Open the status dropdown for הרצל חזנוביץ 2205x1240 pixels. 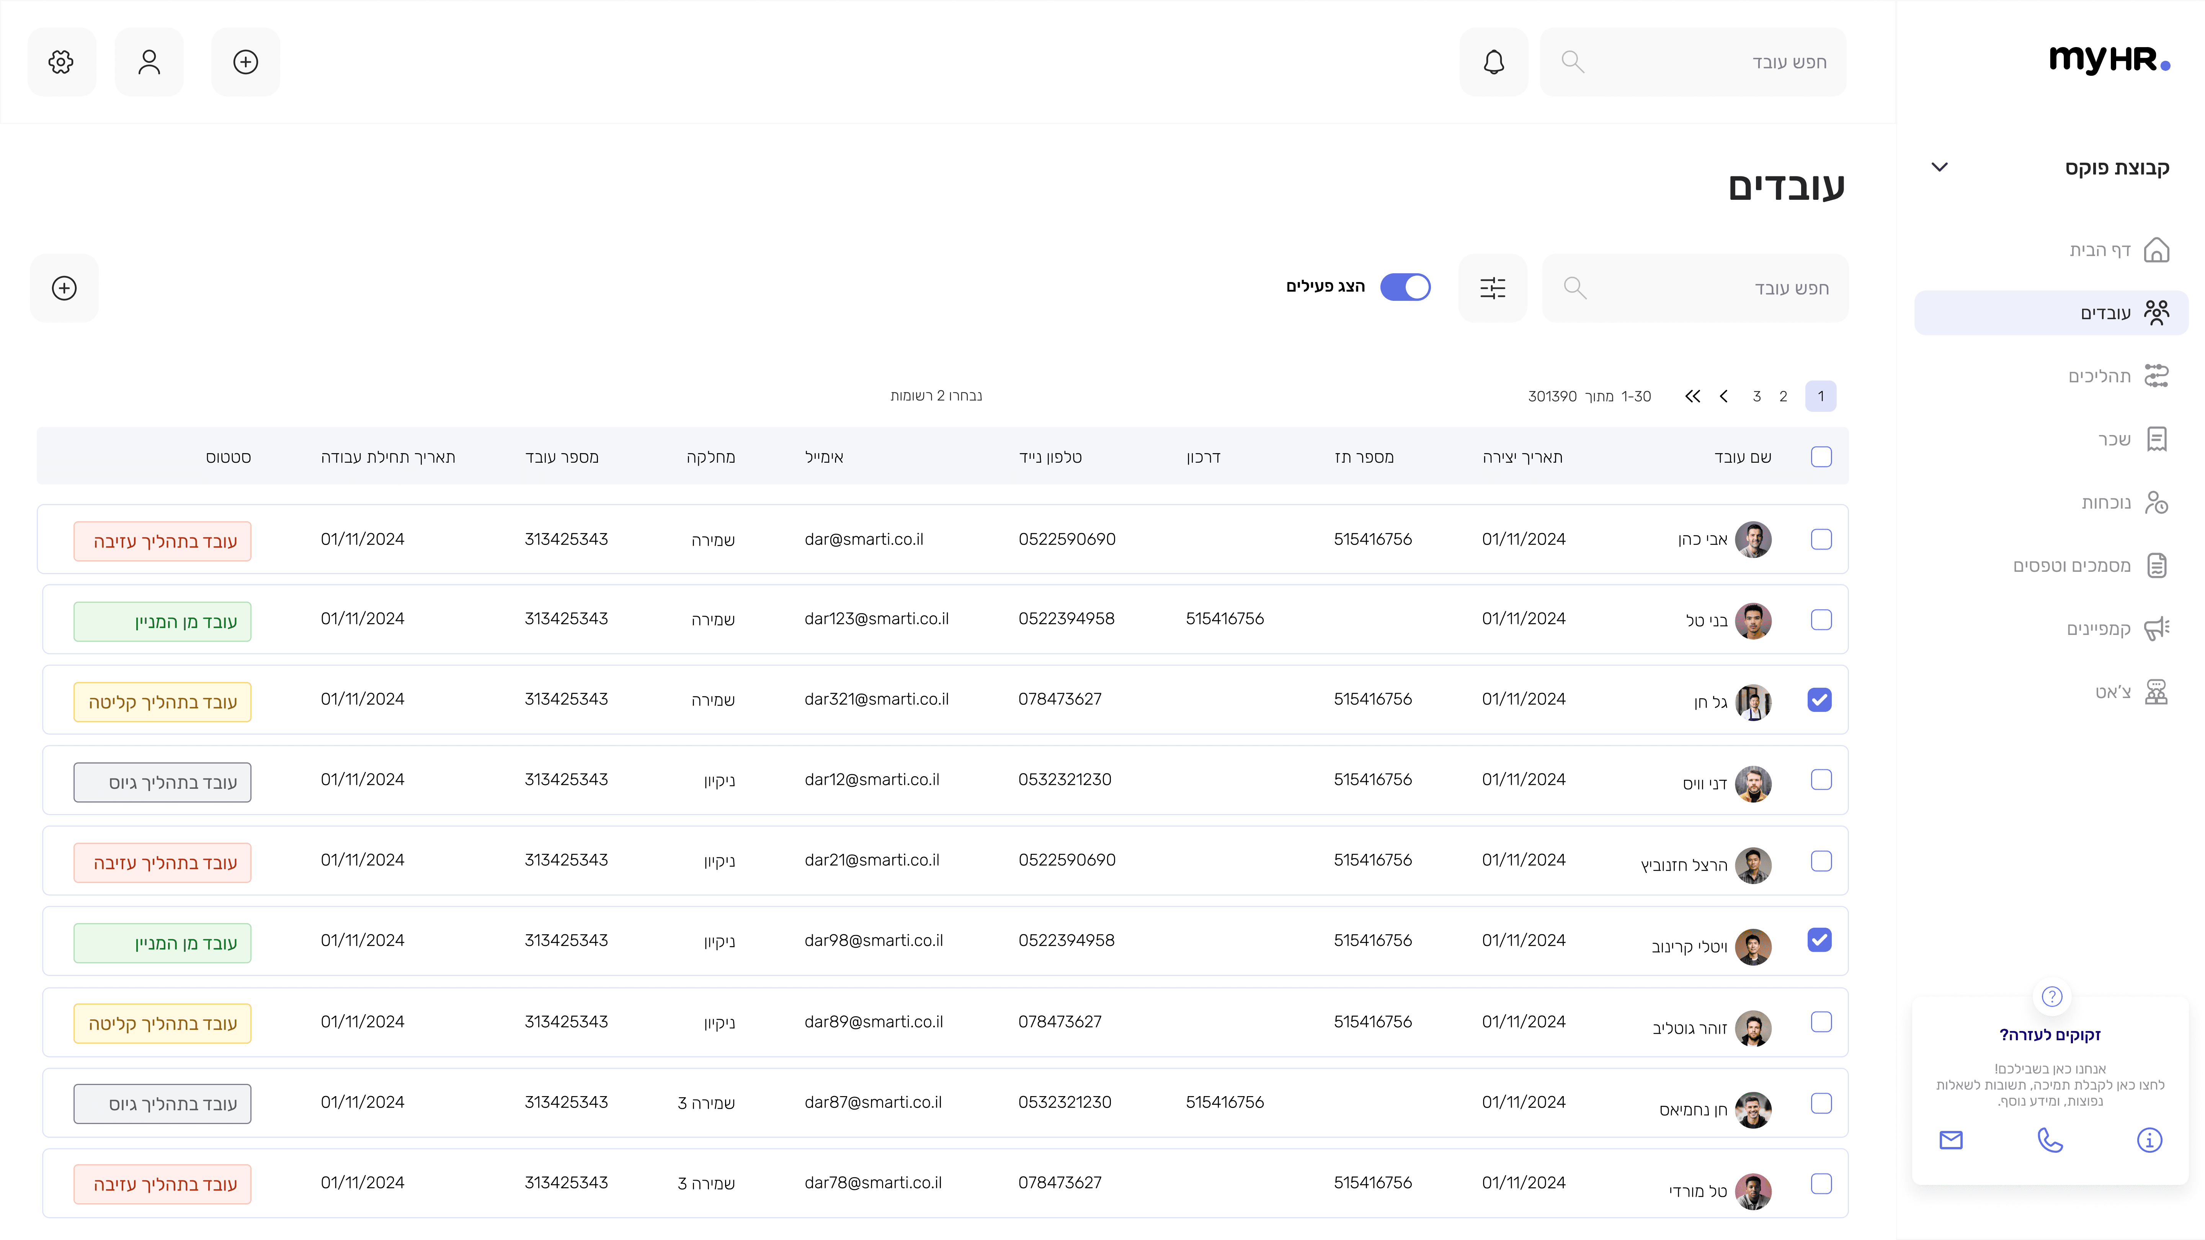[x=163, y=863]
